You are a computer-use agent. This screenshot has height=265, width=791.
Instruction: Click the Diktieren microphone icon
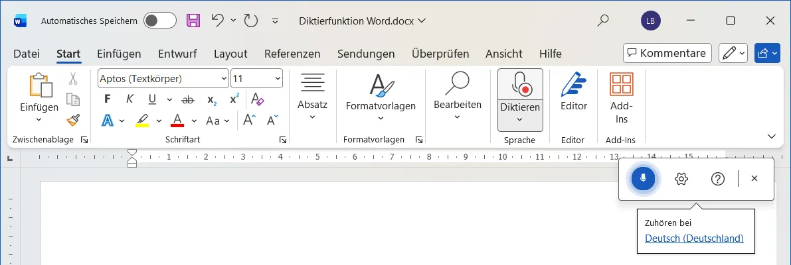click(x=520, y=85)
